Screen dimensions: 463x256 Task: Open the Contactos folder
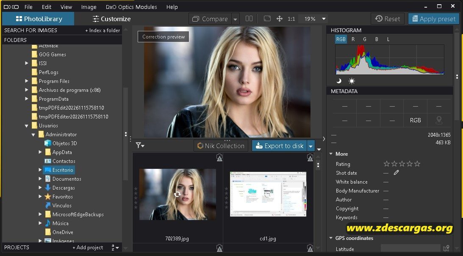point(60,161)
